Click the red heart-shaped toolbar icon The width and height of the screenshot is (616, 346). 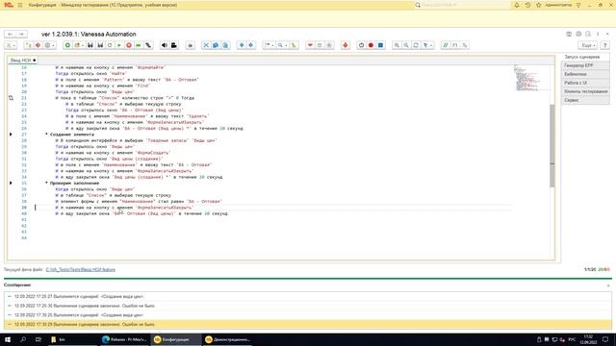(x=310, y=45)
